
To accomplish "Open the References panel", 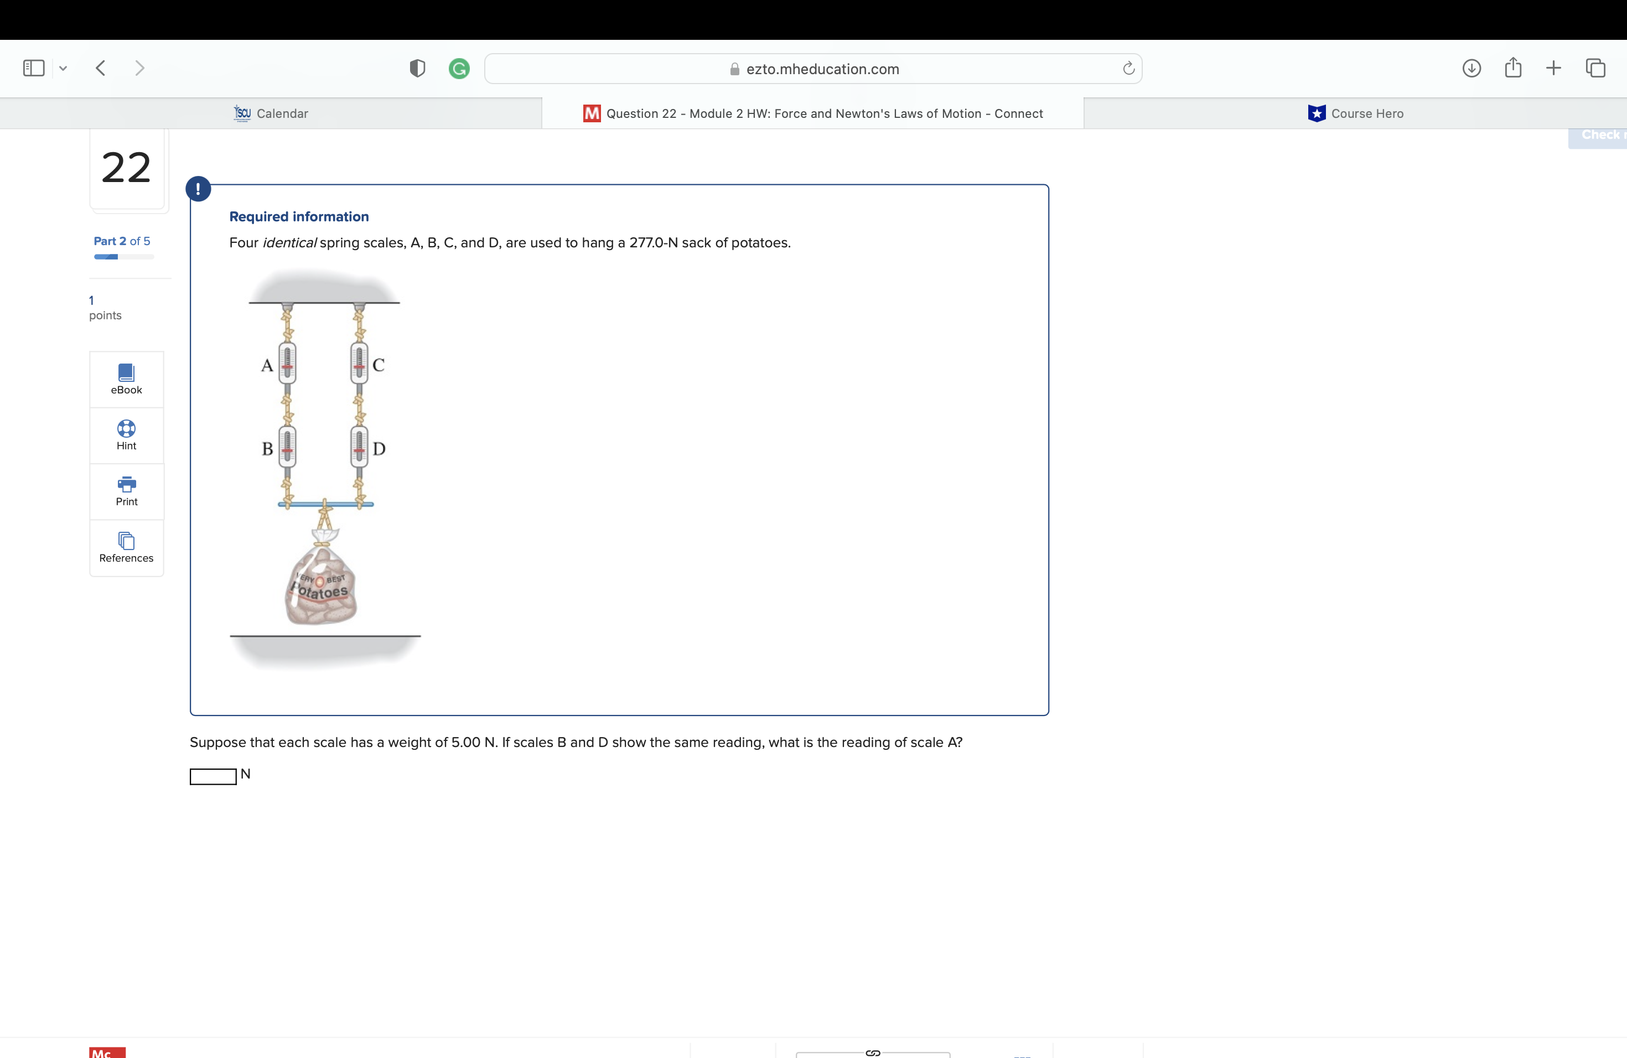I will pyautogui.click(x=126, y=547).
